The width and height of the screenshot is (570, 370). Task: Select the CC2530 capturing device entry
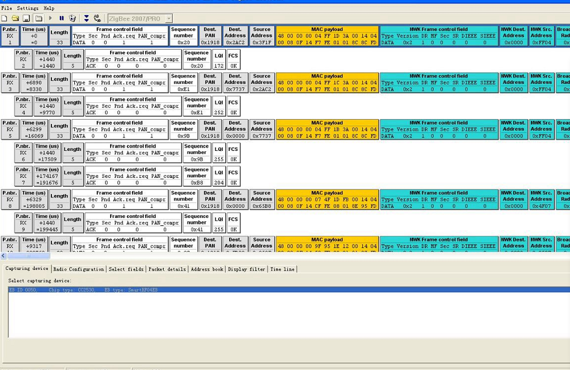pos(112,290)
